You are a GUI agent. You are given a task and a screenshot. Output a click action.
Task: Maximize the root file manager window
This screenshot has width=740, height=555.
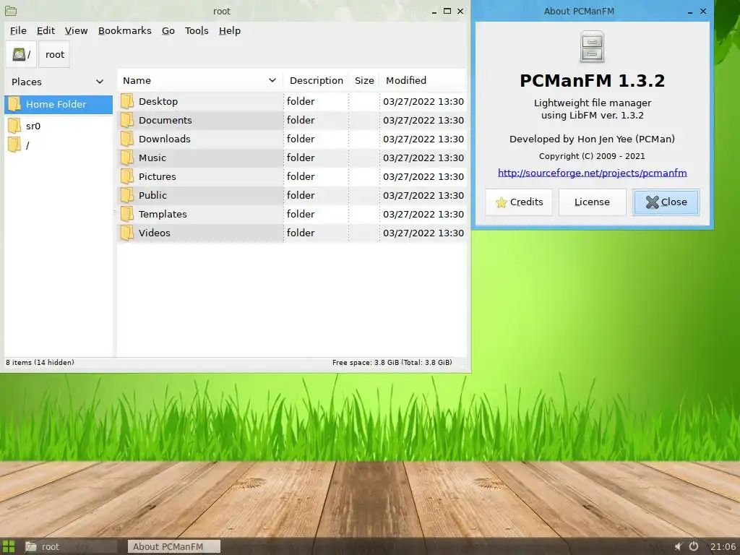(x=447, y=11)
